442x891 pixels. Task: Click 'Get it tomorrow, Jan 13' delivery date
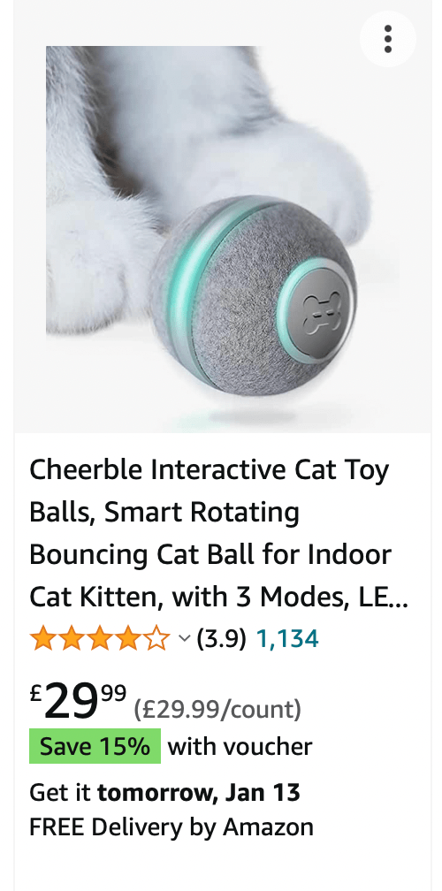pyautogui.click(x=164, y=792)
